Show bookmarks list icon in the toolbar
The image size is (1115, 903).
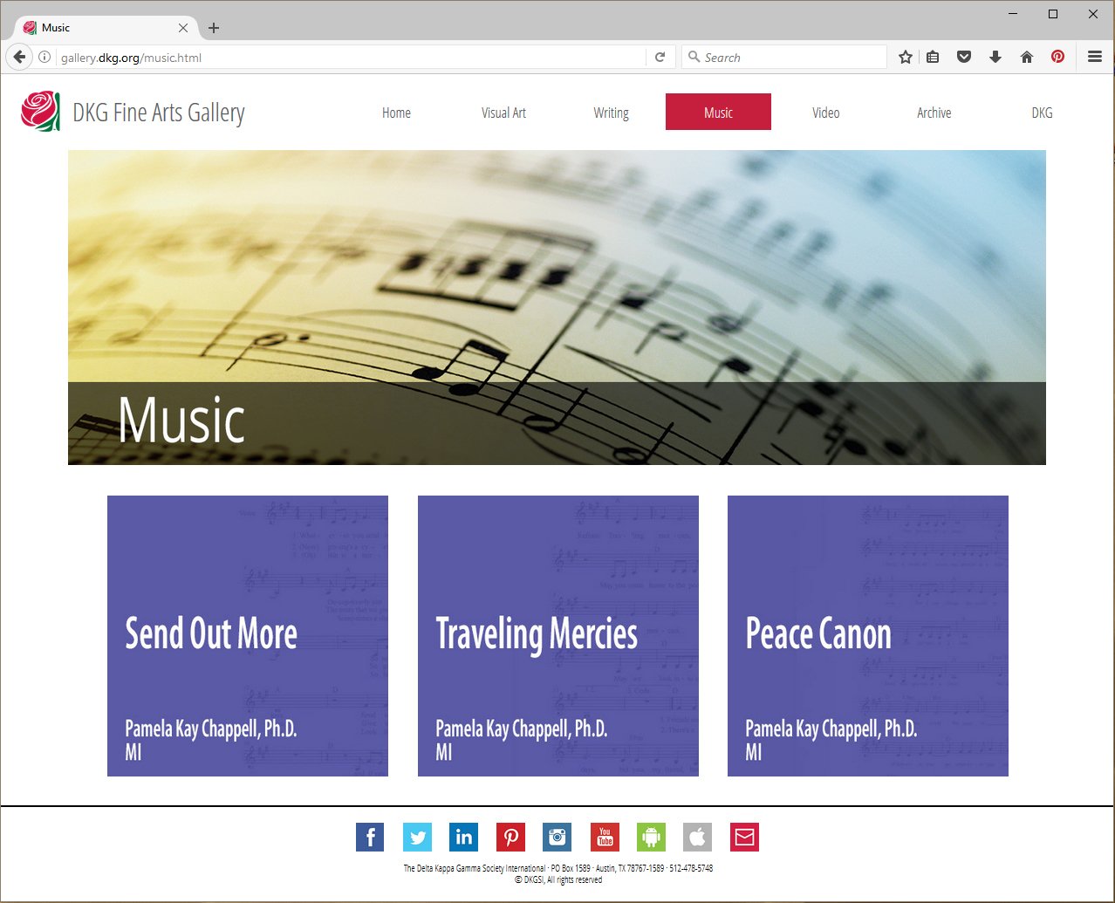(x=933, y=57)
